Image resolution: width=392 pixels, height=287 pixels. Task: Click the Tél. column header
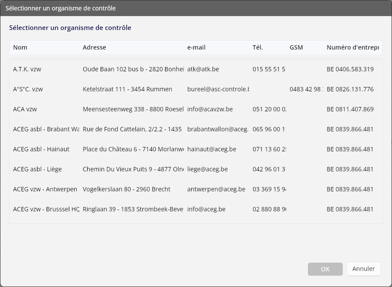[x=257, y=47]
